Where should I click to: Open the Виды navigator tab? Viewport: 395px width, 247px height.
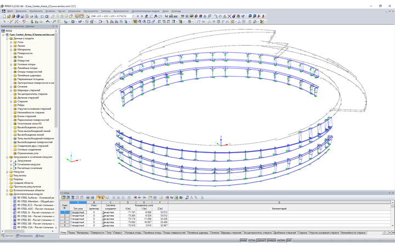[x=39, y=236]
